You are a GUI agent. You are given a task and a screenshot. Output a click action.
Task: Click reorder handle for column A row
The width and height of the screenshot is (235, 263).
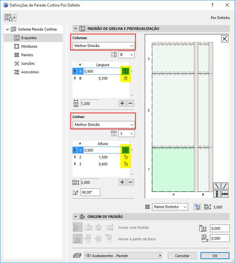75,71
